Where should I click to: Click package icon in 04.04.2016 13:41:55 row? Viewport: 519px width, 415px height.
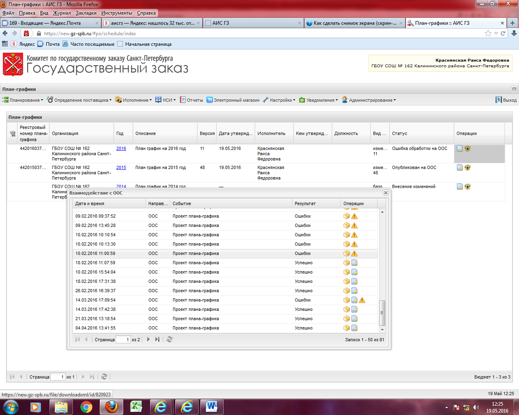(x=347, y=328)
